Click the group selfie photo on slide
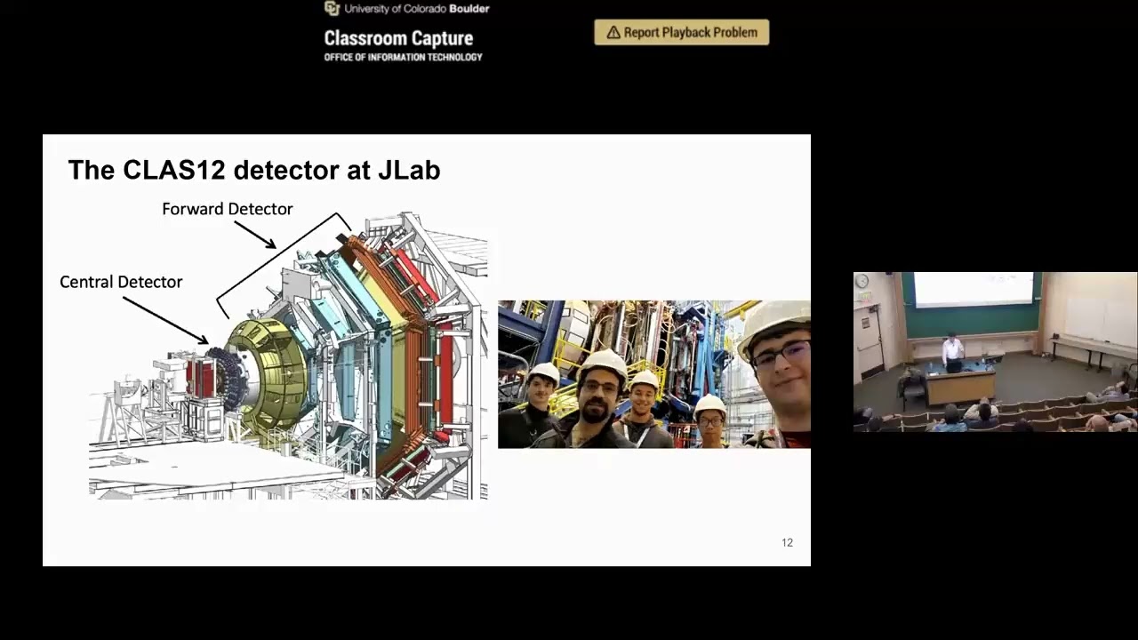1138x640 pixels. pos(654,374)
